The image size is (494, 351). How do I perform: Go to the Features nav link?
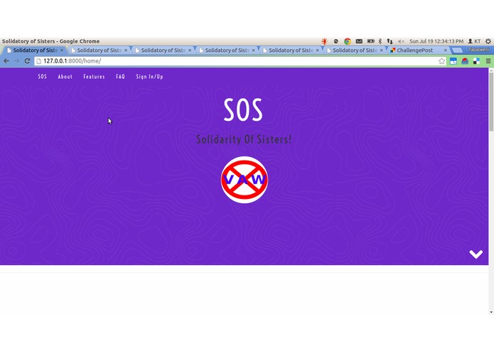click(94, 77)
